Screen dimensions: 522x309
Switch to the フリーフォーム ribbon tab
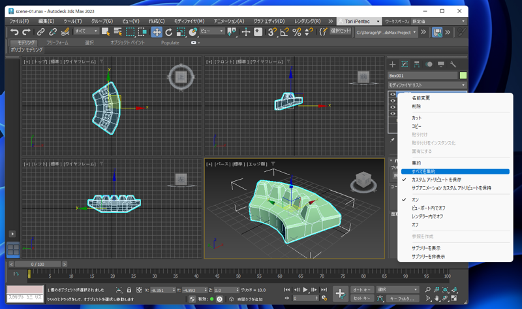57,42
